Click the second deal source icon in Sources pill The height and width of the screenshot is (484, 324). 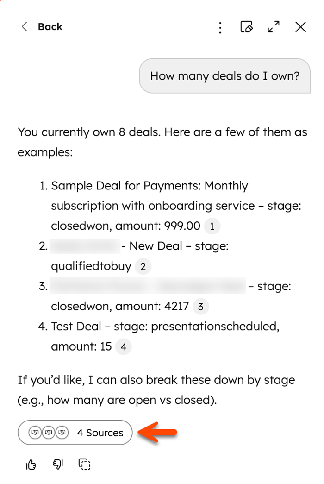49,433
